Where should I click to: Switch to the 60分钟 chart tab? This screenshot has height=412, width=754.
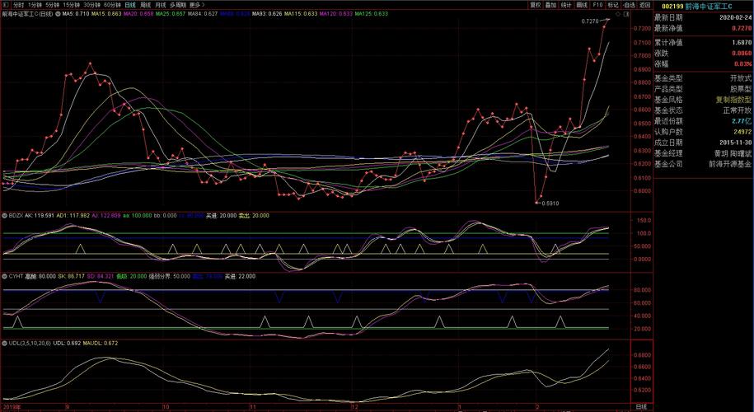(111, 4)
